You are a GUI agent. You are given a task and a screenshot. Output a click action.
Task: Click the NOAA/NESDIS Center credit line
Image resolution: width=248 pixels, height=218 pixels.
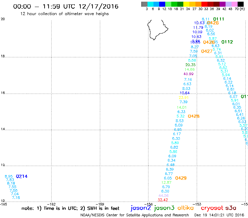(135, 215)
